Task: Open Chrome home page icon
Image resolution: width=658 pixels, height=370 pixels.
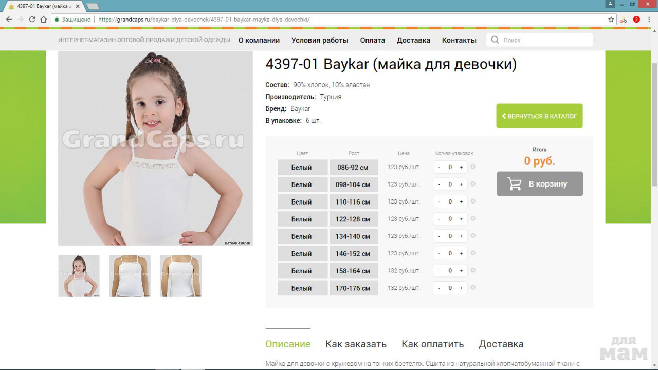Action: tap(43, 20)
